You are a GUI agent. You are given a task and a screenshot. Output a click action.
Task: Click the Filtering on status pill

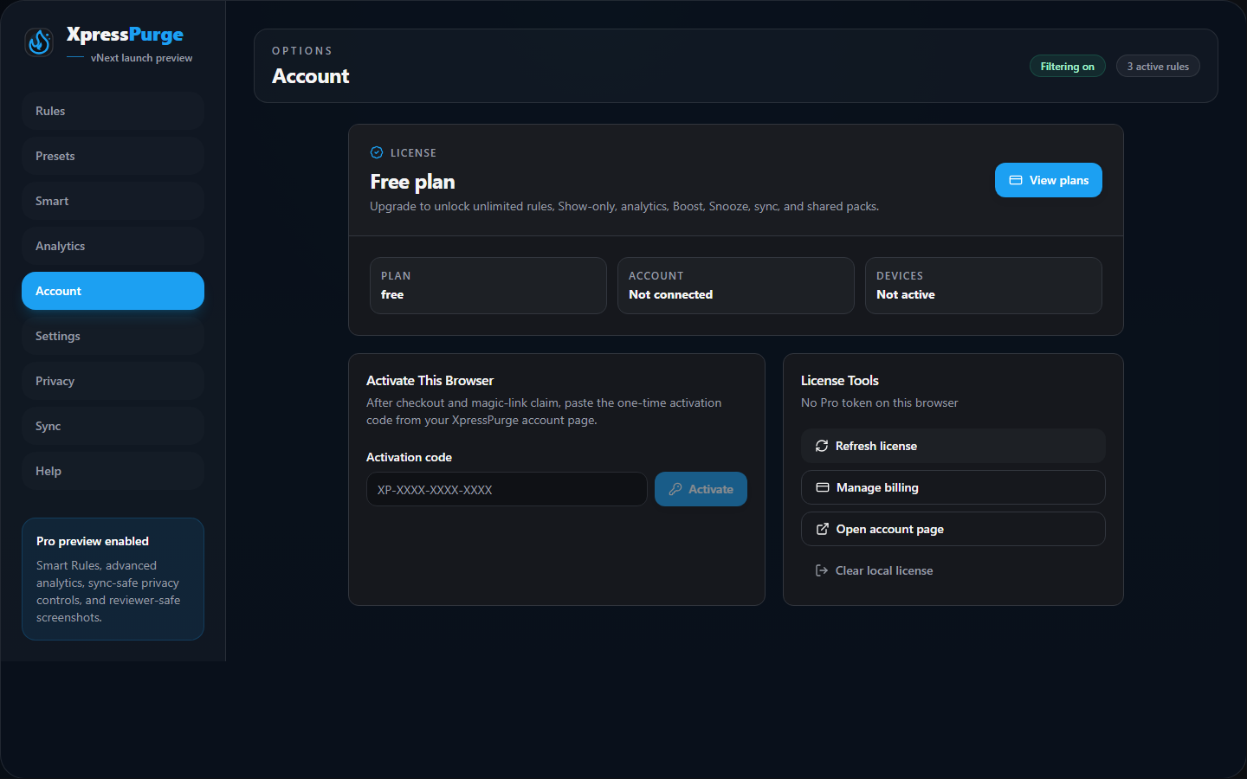coord(1067,67)
